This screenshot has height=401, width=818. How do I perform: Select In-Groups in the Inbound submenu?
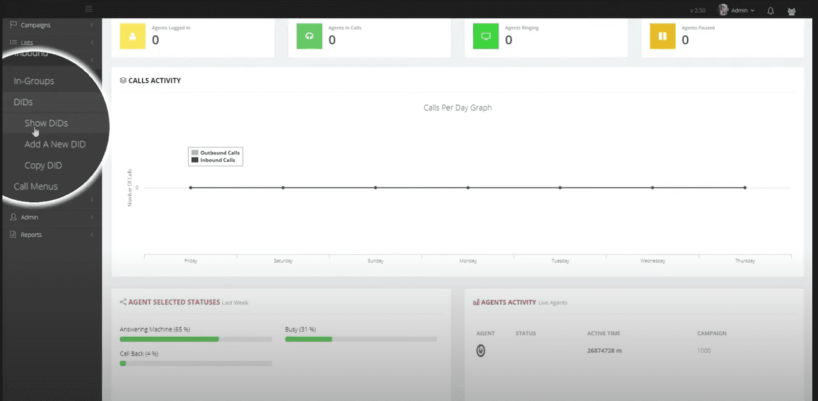(34, 81)
